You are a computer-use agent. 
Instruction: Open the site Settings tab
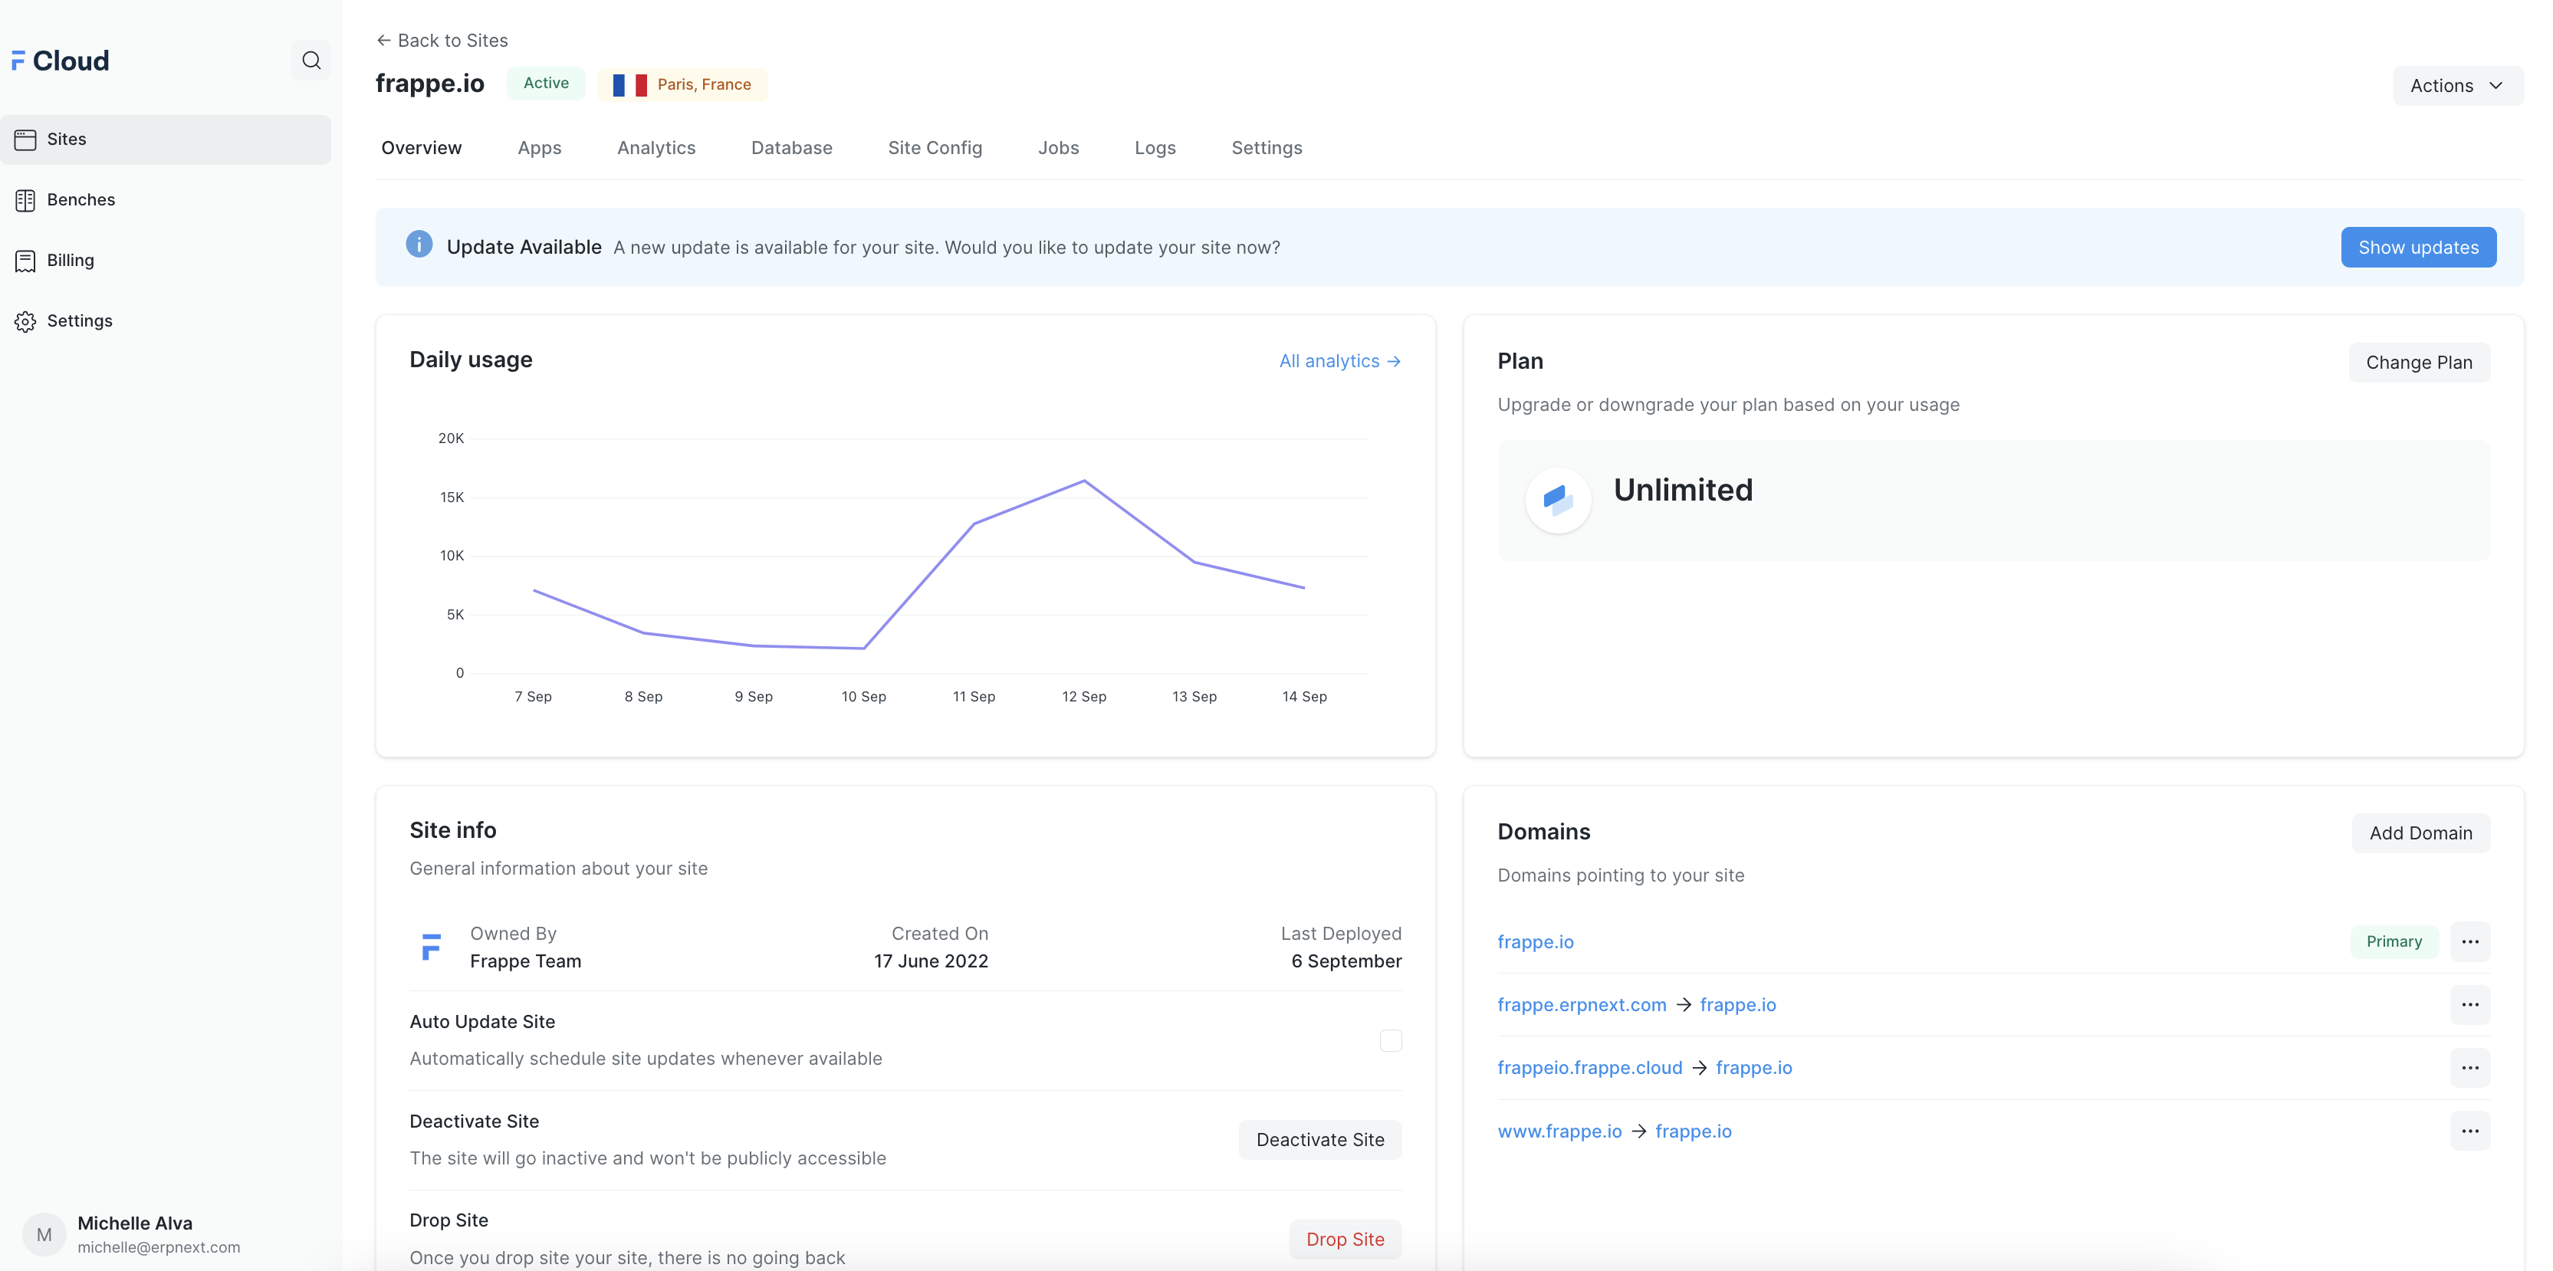1267,148
